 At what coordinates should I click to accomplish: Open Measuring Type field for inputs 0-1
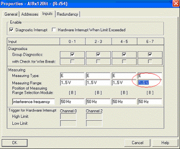click(72, 75)
